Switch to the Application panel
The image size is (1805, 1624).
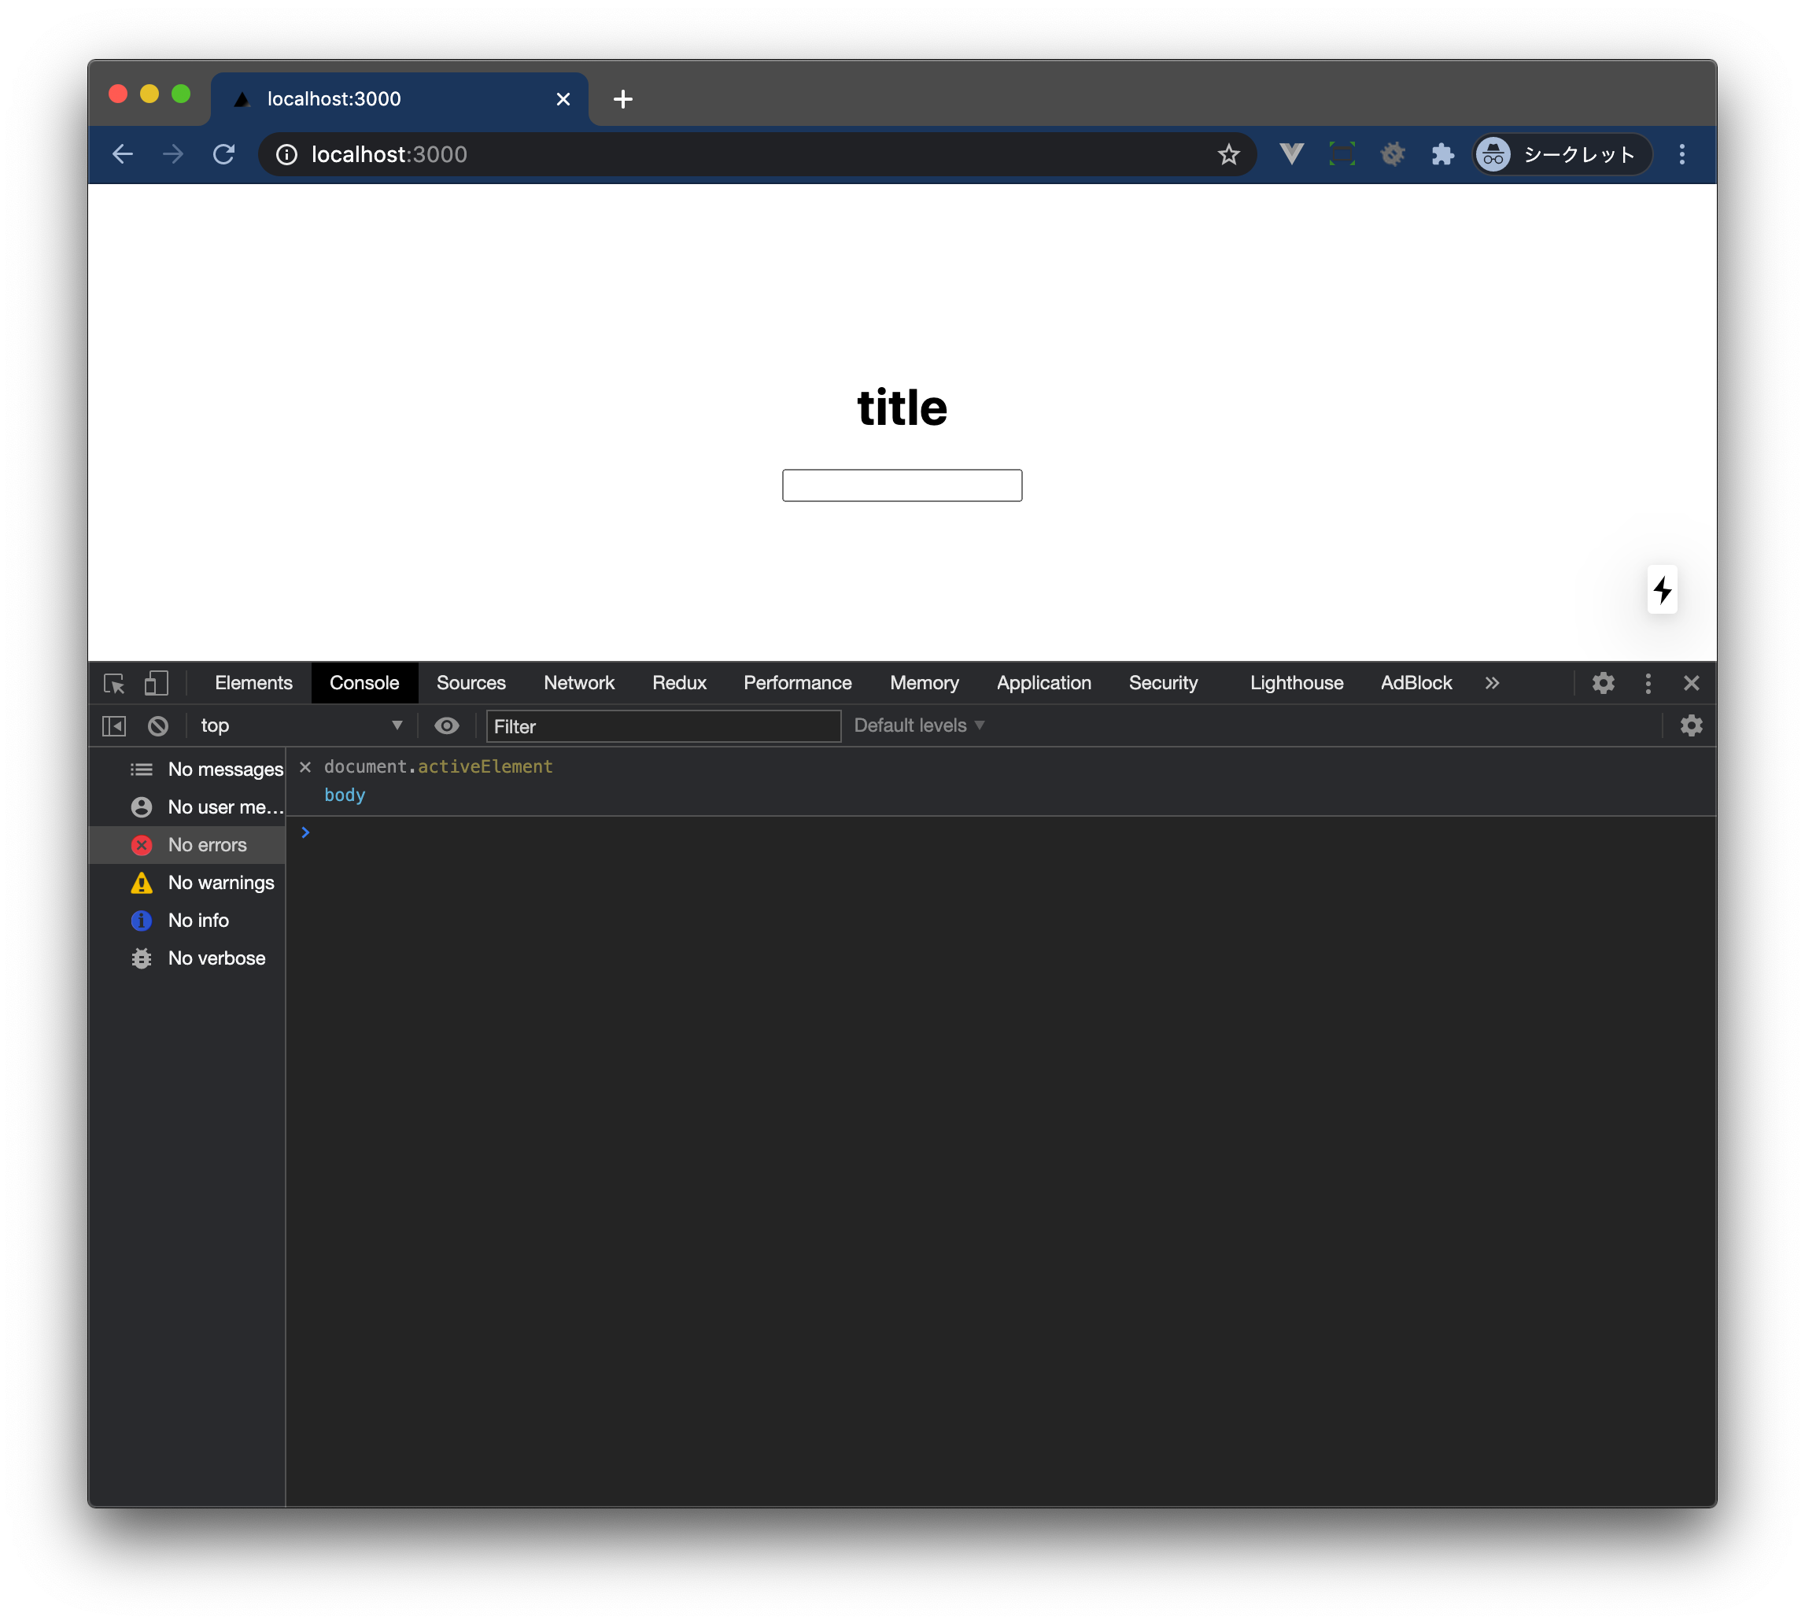(1044, 684)
